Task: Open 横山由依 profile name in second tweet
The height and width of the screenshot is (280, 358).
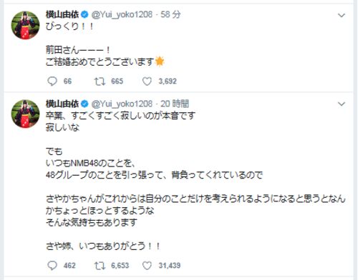Action: tap(62, 104)
